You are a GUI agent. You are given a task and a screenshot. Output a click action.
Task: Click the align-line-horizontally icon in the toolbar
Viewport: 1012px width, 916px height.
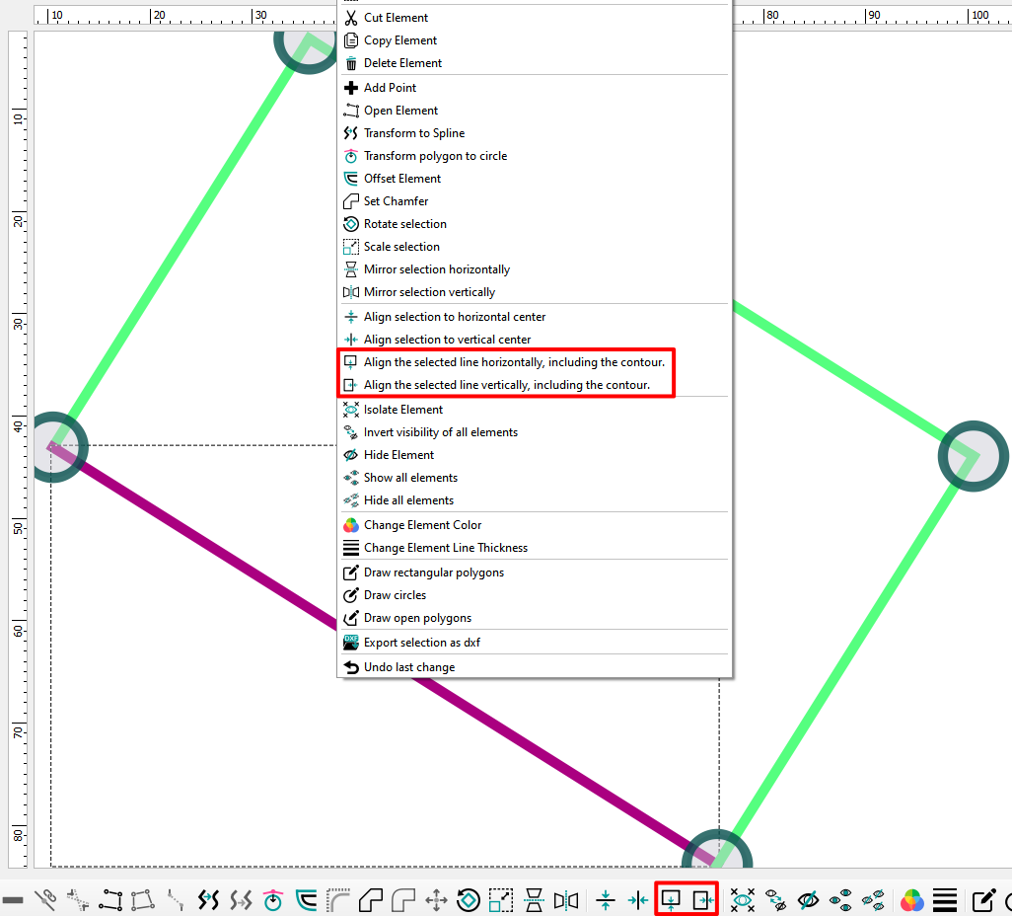pyautogui.click(x=672, y=900)
